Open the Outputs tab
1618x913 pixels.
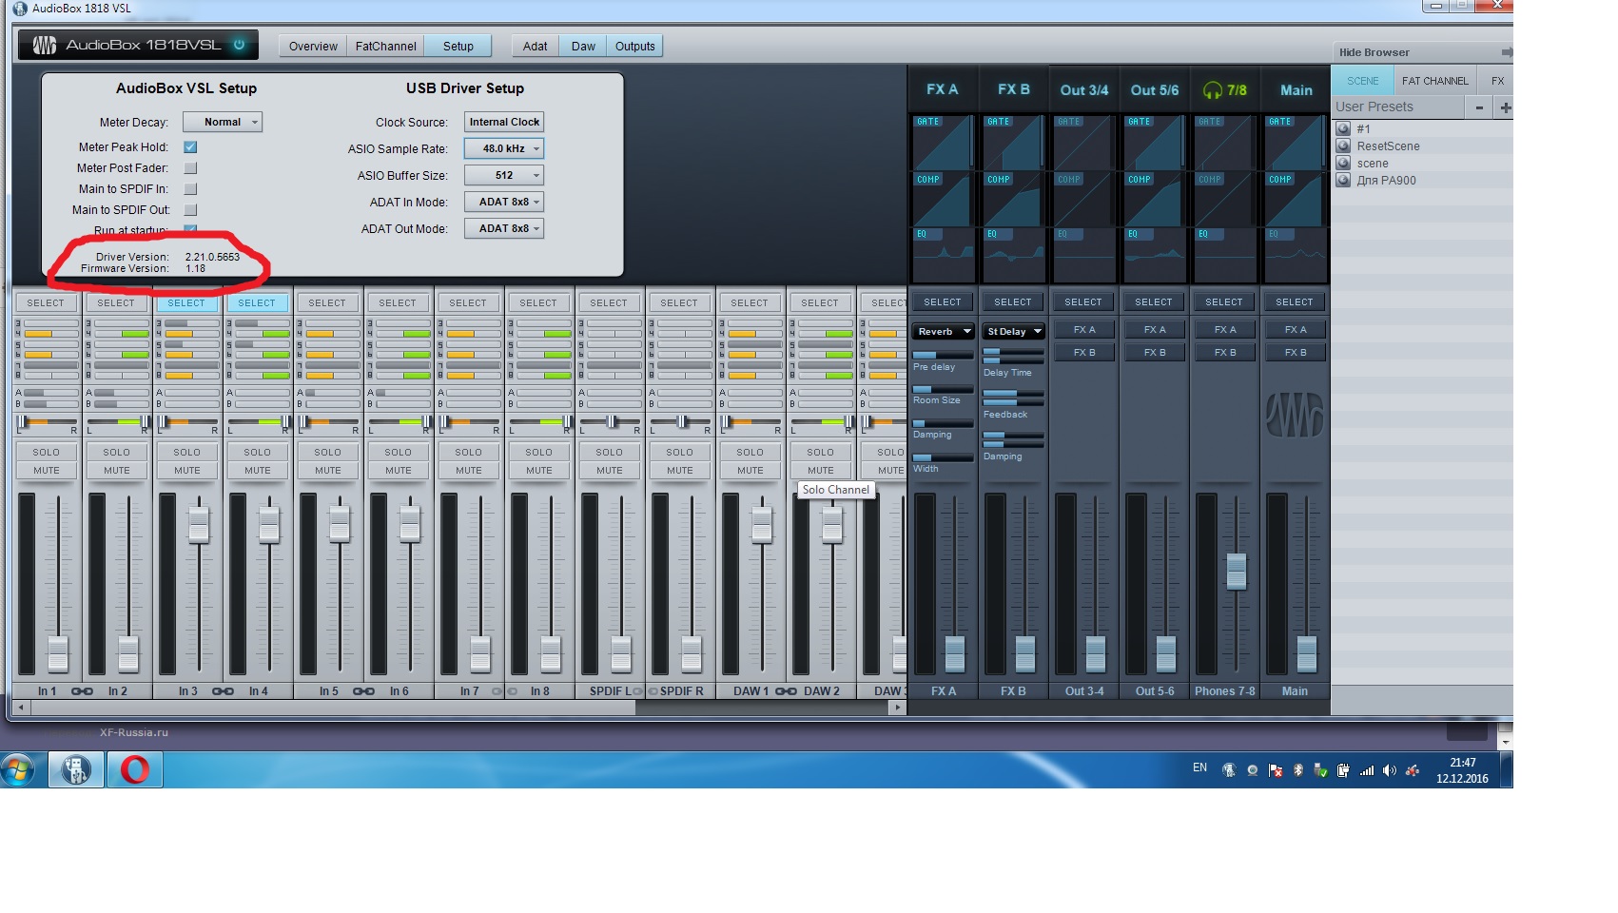pyautogui.click(x=634, y=46)
